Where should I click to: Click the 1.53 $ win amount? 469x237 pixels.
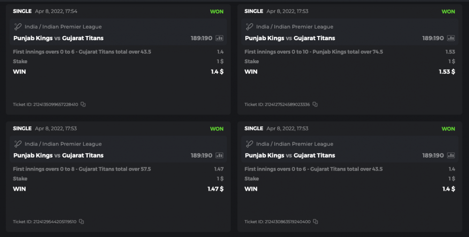[x=447, y=72]
